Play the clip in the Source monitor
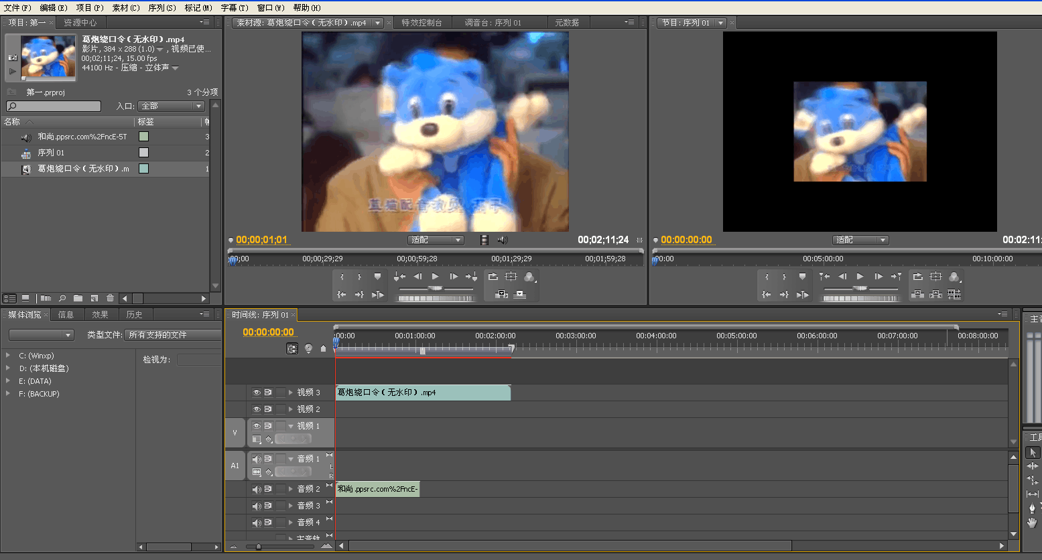 (x=436, y=277)
